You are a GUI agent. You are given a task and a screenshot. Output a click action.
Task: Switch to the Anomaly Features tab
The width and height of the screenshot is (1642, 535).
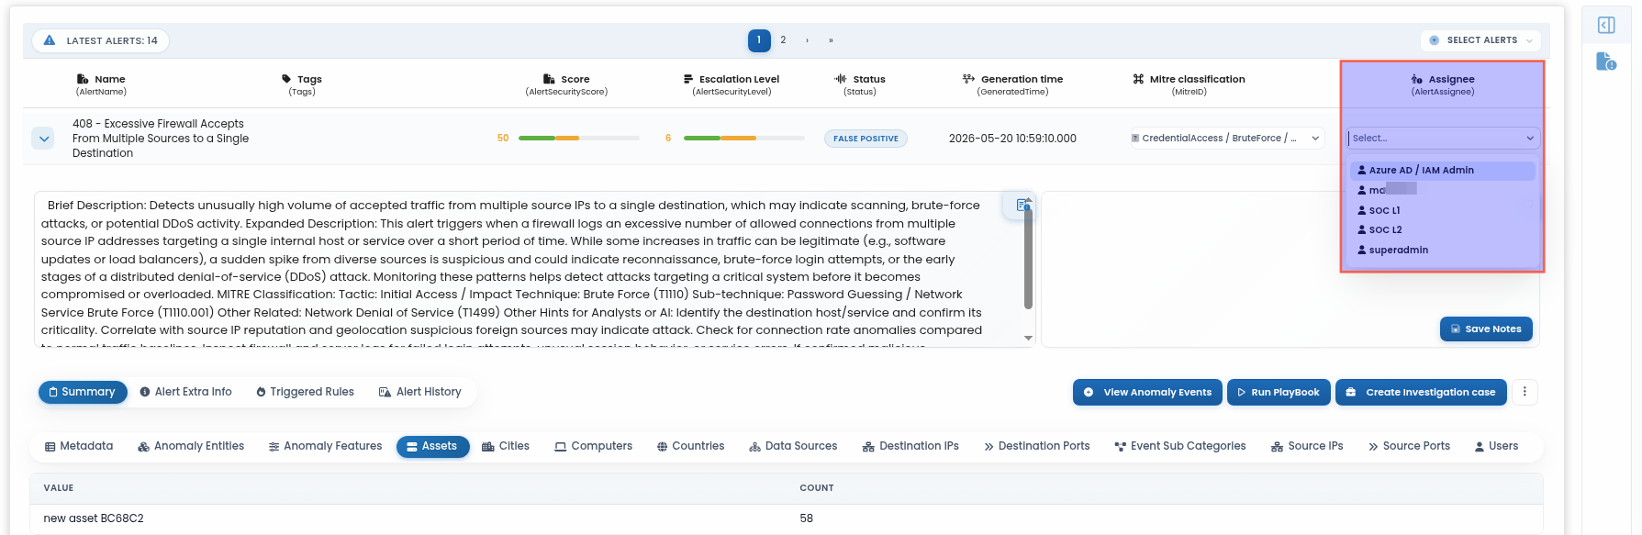[x=325, y=446]
